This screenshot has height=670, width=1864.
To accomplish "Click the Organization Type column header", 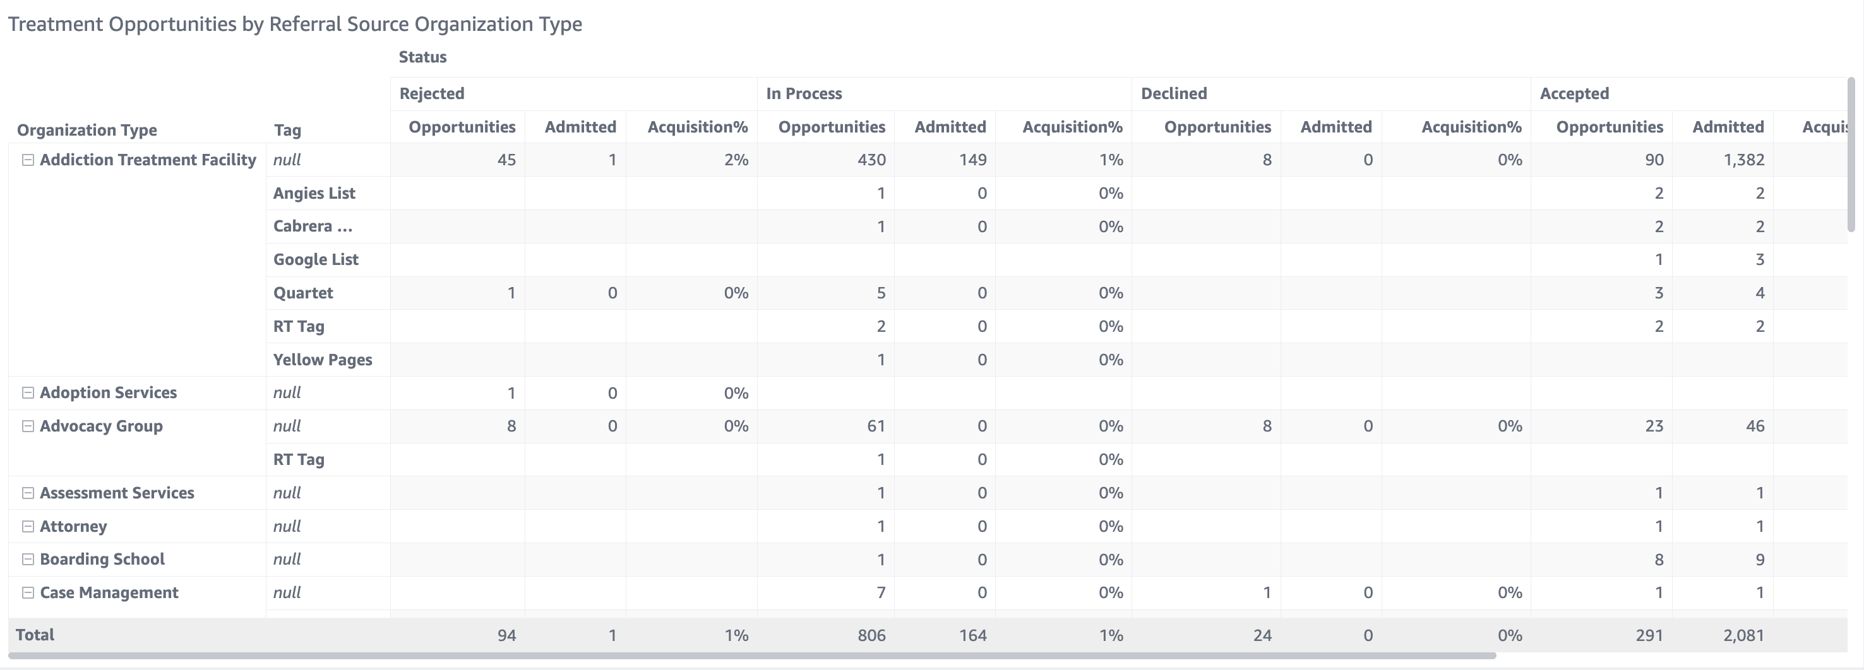I will (x=87, y=130).
